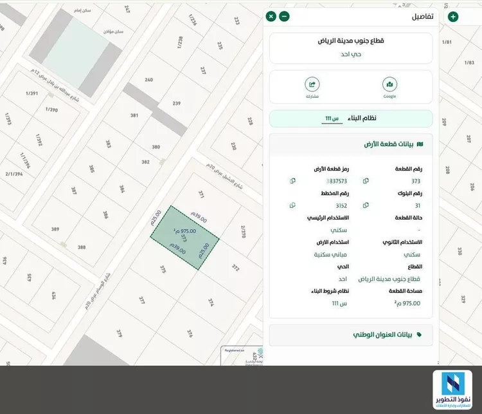The height and width of the screenshot is (414, 482).
Task: Click parcel 1/391 on the map
Action: pos(31,93)
